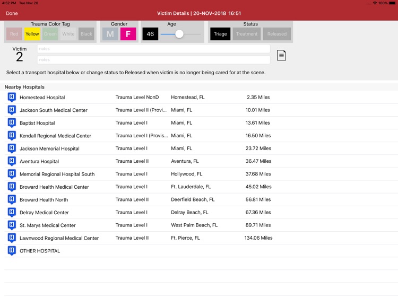This screenshot has width=398, height=298.
Task: Click the first victim notes field
Action: 153,49
